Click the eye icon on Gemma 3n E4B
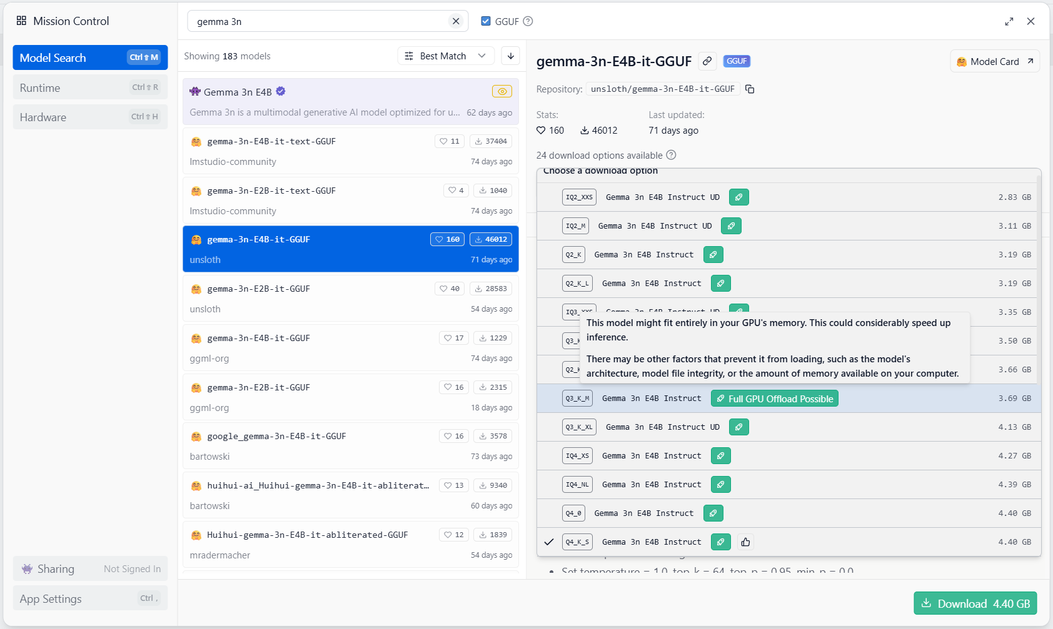This screenshot has height=629, width=1053. tap(502, 91)
